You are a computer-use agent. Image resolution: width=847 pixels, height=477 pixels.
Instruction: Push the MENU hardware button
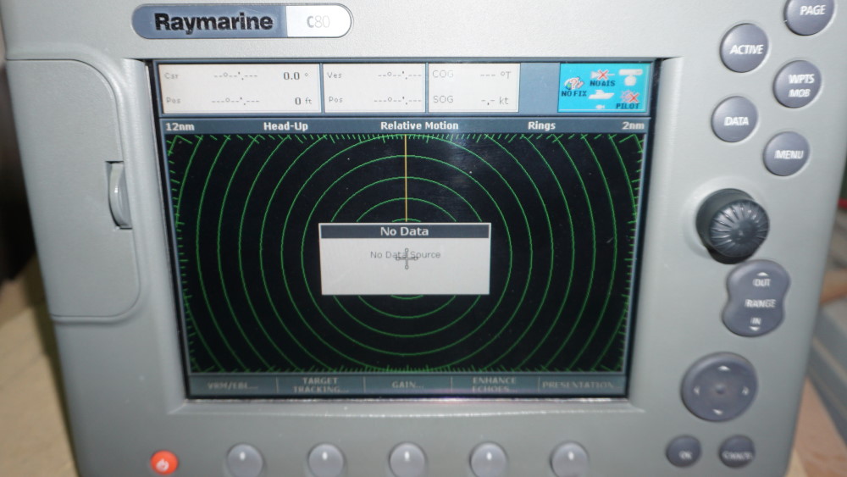787,154
